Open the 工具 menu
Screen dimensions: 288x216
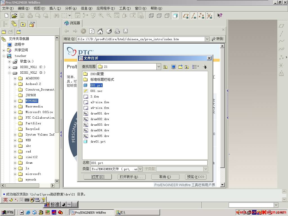coord(125,8)
